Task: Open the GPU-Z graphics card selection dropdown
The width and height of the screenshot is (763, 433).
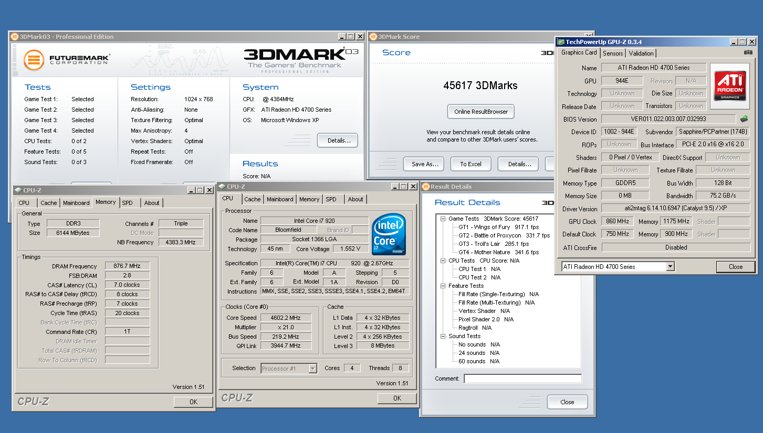Action: [x=670, y=267]
